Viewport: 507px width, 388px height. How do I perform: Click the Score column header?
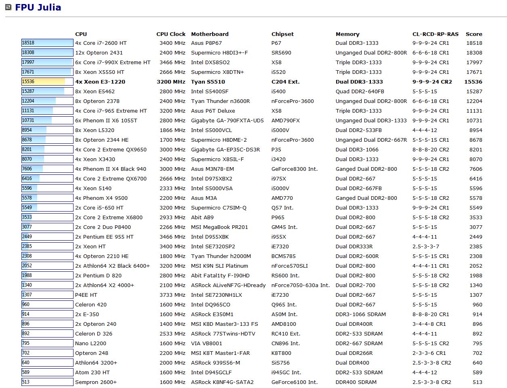(x=474, y=34)
